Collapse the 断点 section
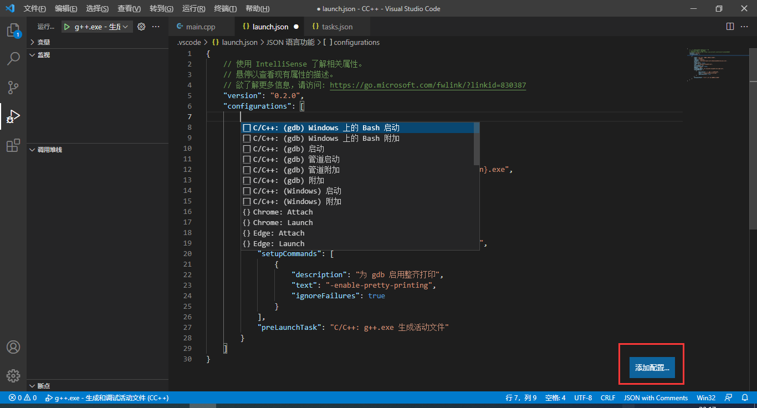Viewport: 757px width, 408px height. pyautogui.click(x=97, y=386)
